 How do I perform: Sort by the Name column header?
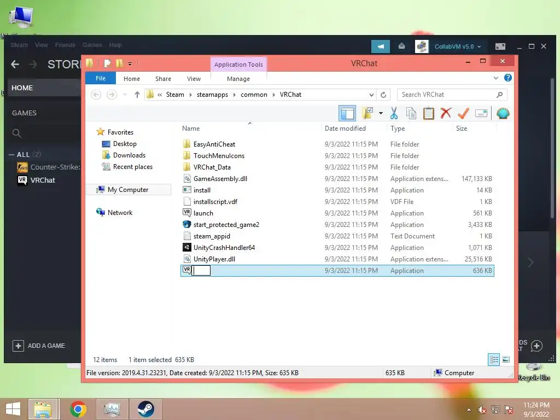point(191,128)
